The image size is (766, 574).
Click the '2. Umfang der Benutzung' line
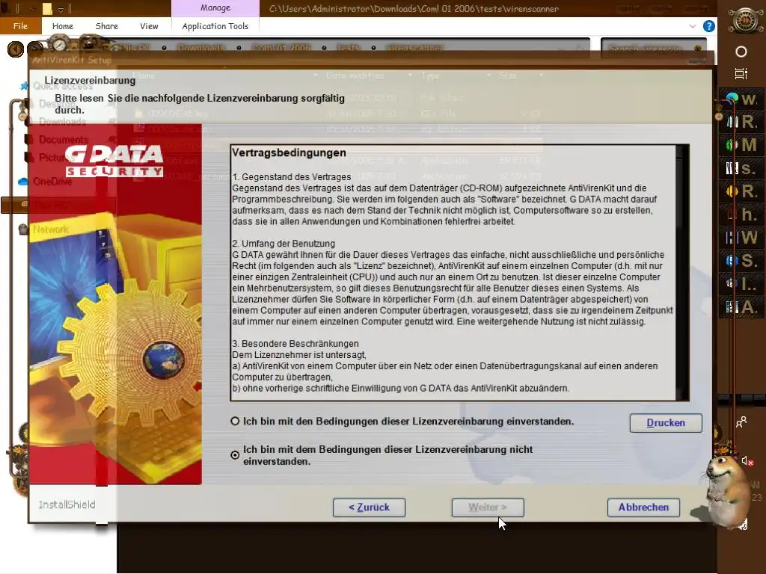(x=284, y=244)
